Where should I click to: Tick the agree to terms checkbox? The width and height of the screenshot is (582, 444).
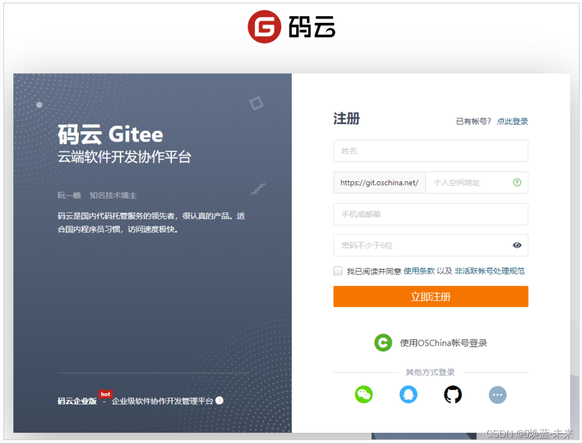pyautogui.click(x=338, y=271)
